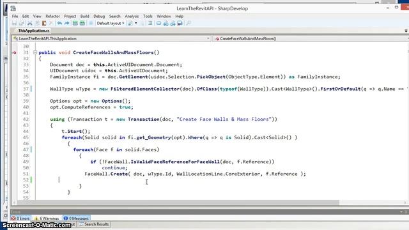Click the Redo arrow icon
Screen dimensions: 409x230
[66, 23]
